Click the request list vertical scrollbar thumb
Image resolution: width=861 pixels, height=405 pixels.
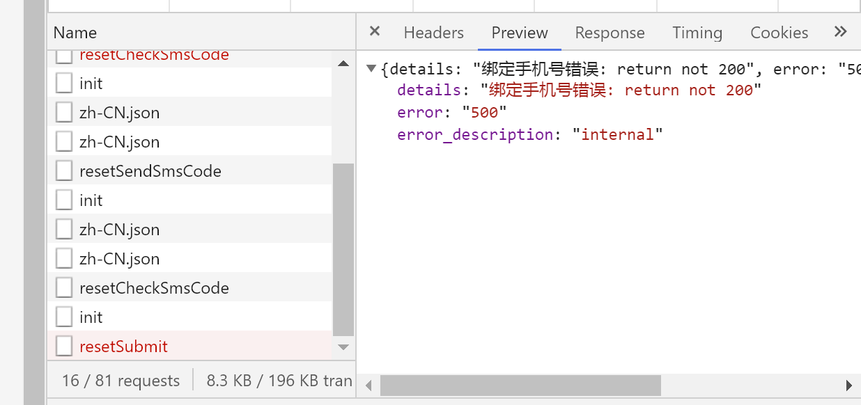[x=343, y=249]
